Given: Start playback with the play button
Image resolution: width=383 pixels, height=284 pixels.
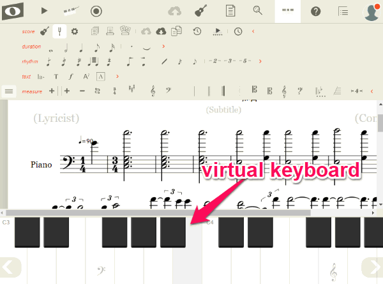Looking at the screenshot, I should point(44,11).
